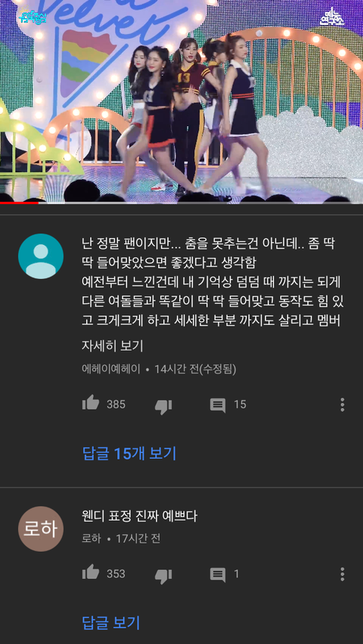Open the teal default profile avatar
363x644 pixels.
[41, 256]
